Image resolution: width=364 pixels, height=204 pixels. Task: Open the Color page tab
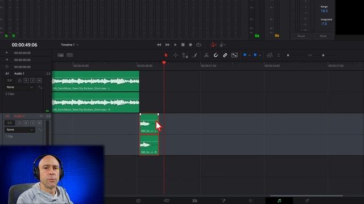tap(251, 201)
